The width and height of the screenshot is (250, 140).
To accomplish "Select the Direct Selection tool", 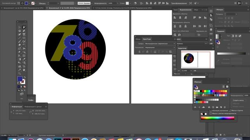I will 24,27.
